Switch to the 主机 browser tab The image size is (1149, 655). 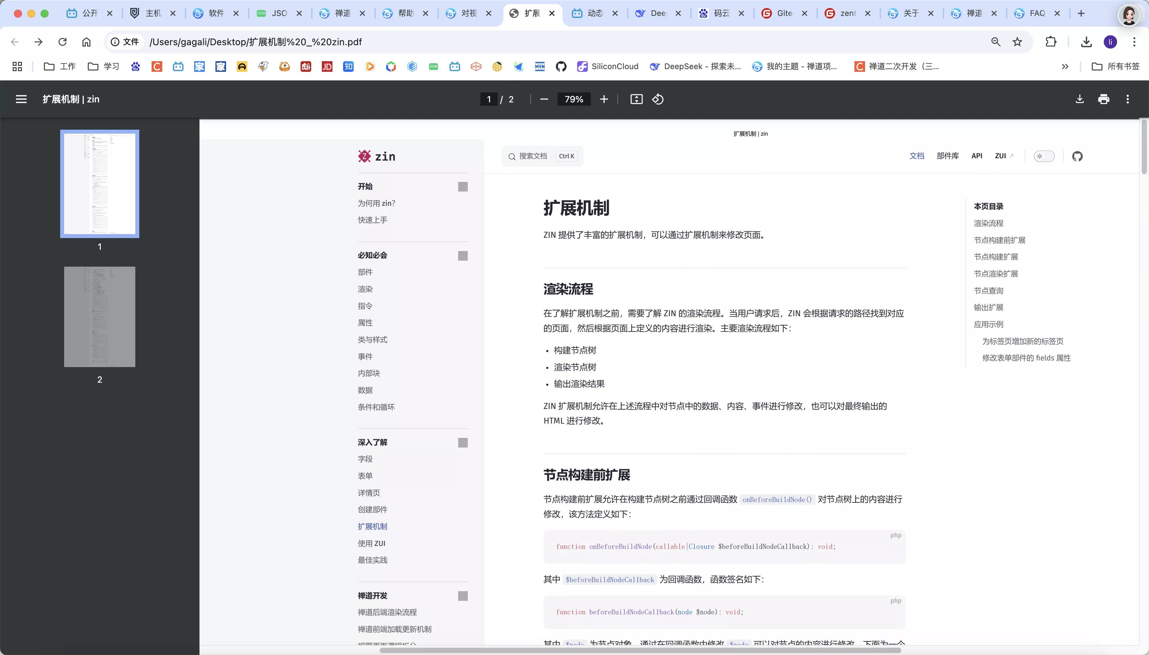tap(153, 14)
